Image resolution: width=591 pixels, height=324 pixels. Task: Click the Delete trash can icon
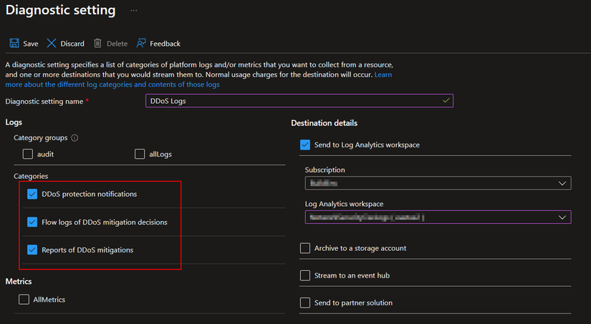click(x=97, y=44)
